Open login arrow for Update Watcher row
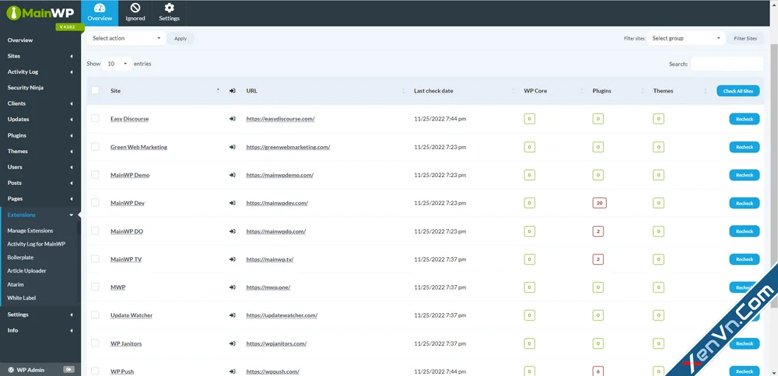 [232, 315]
